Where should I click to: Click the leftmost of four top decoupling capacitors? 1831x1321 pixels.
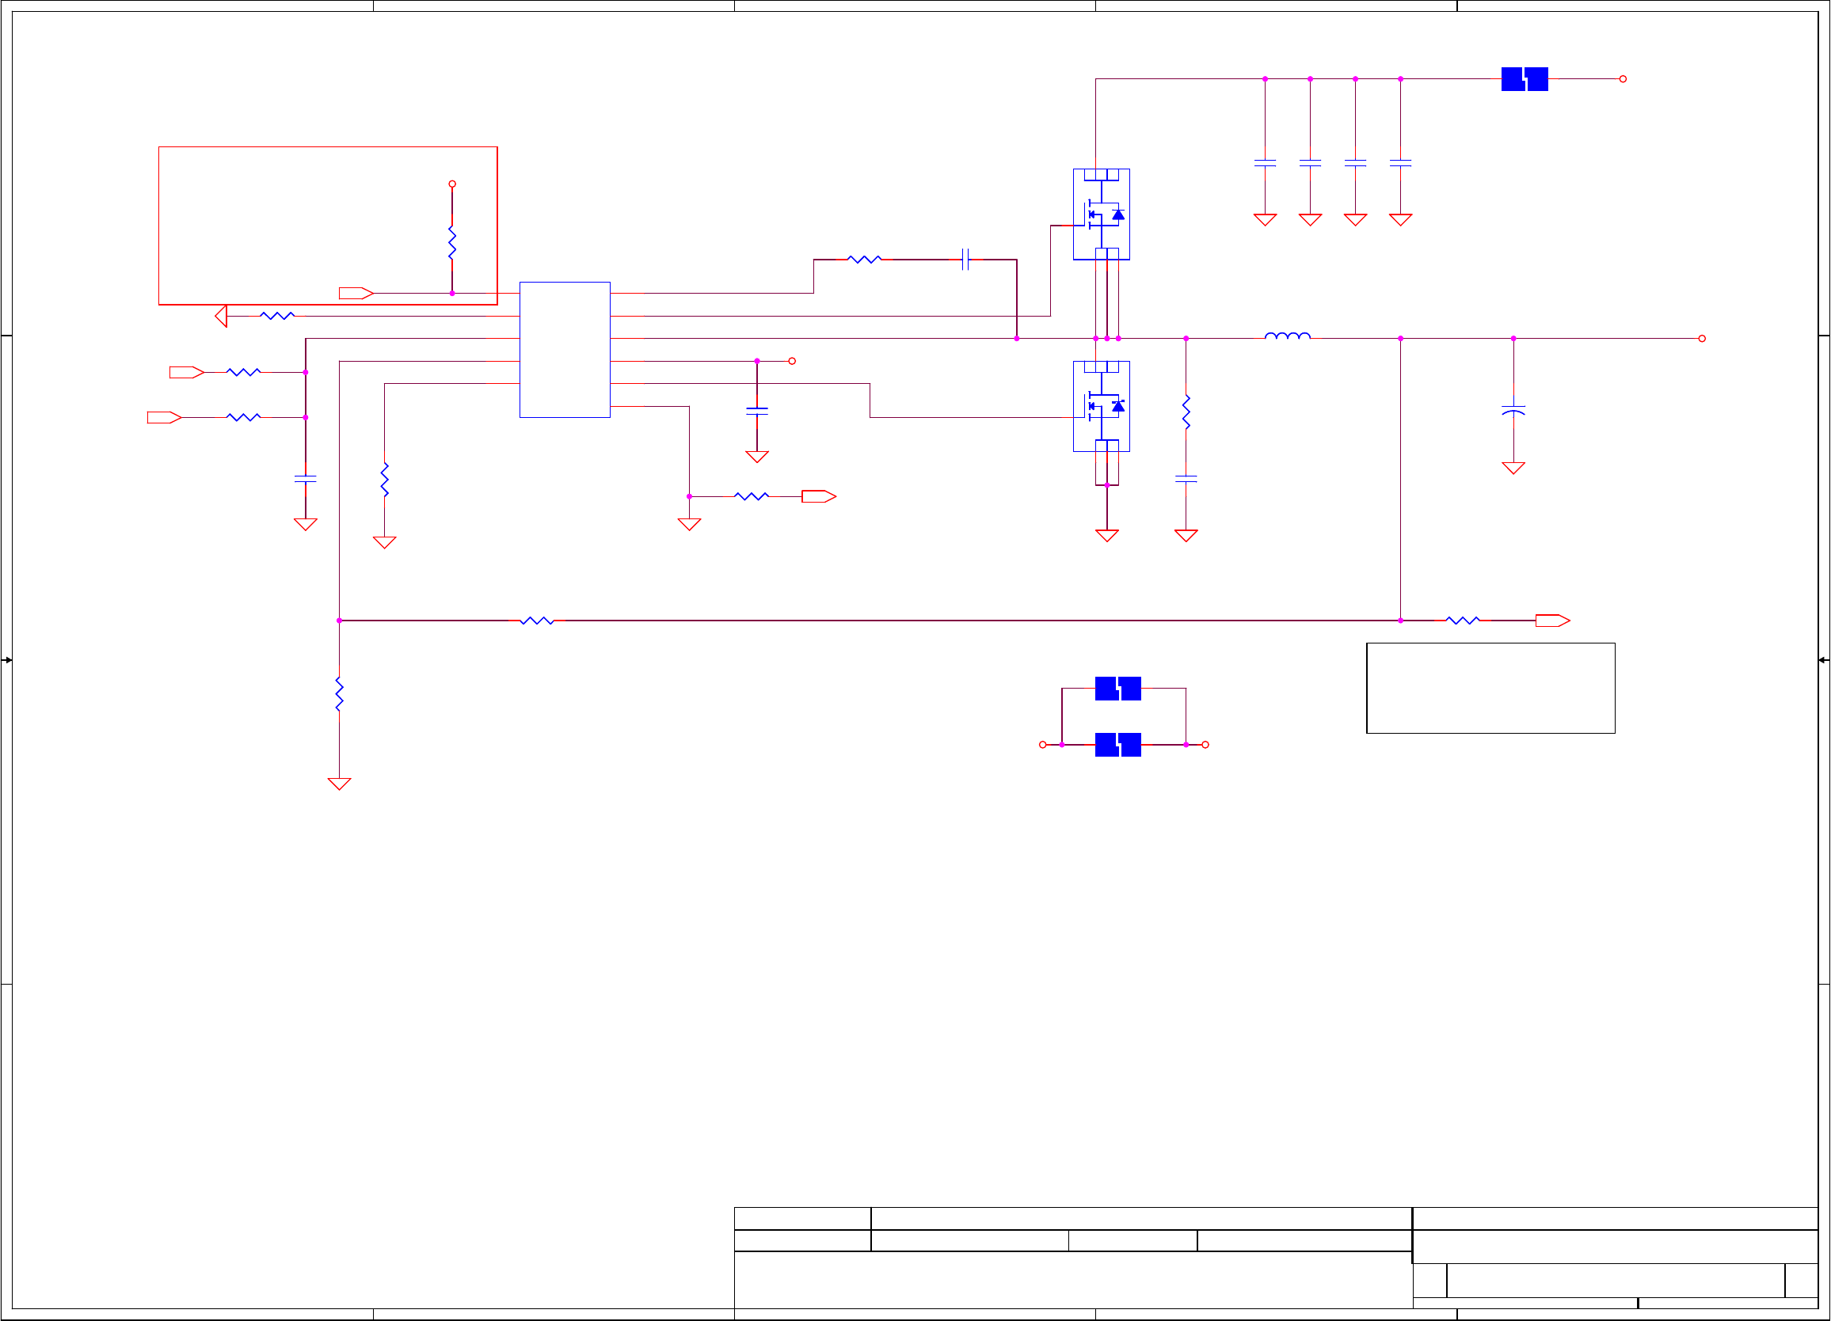(1264, 163)
